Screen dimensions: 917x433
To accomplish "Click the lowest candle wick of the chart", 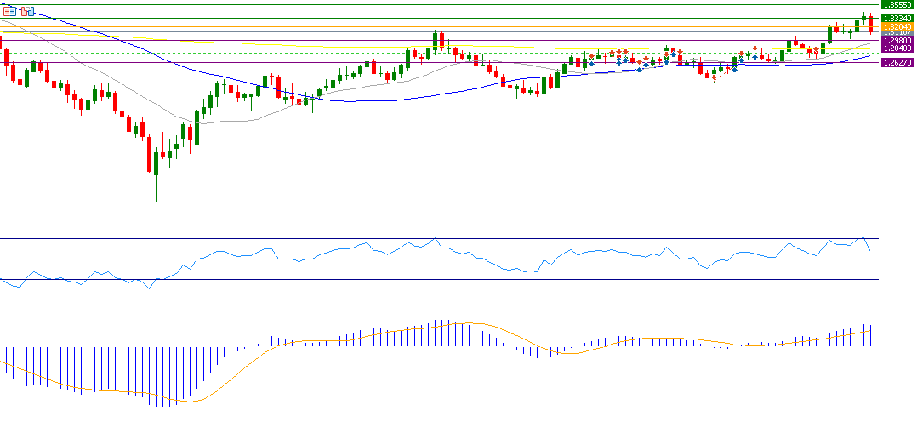I will [x=157, y=196].
